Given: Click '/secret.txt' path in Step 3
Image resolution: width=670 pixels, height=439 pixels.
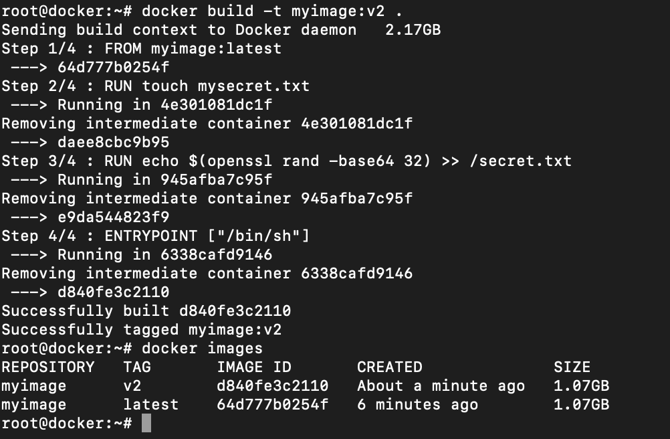Looking at the screenshot, I should [520, 161].
